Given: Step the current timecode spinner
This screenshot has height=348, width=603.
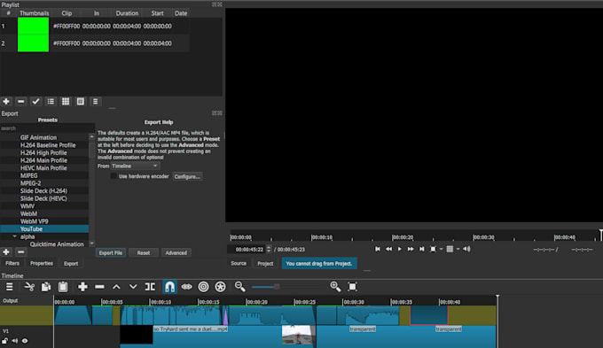Looking at the screenshot, I should pos(269,250).
